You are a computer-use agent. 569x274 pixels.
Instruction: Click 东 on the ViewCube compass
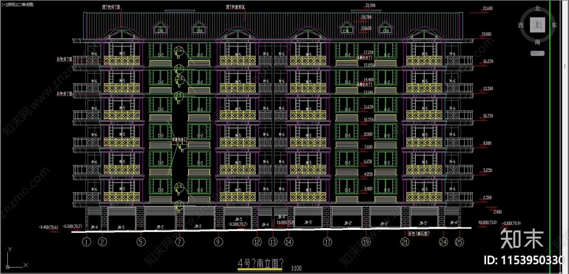pyautogui.click(x=554, y=25)
